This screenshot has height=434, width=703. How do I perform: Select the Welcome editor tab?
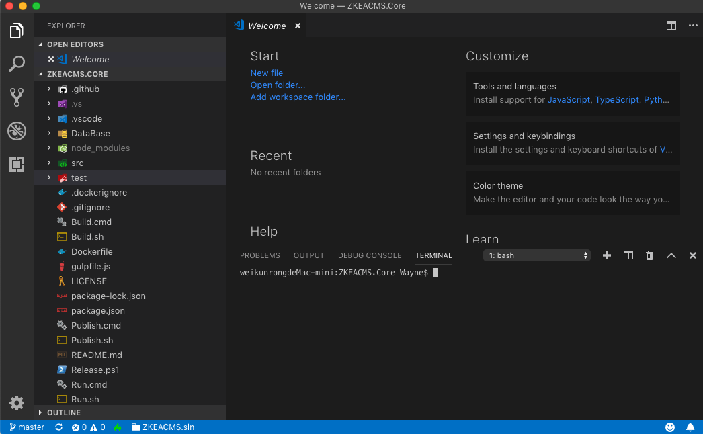pos(267,26)
